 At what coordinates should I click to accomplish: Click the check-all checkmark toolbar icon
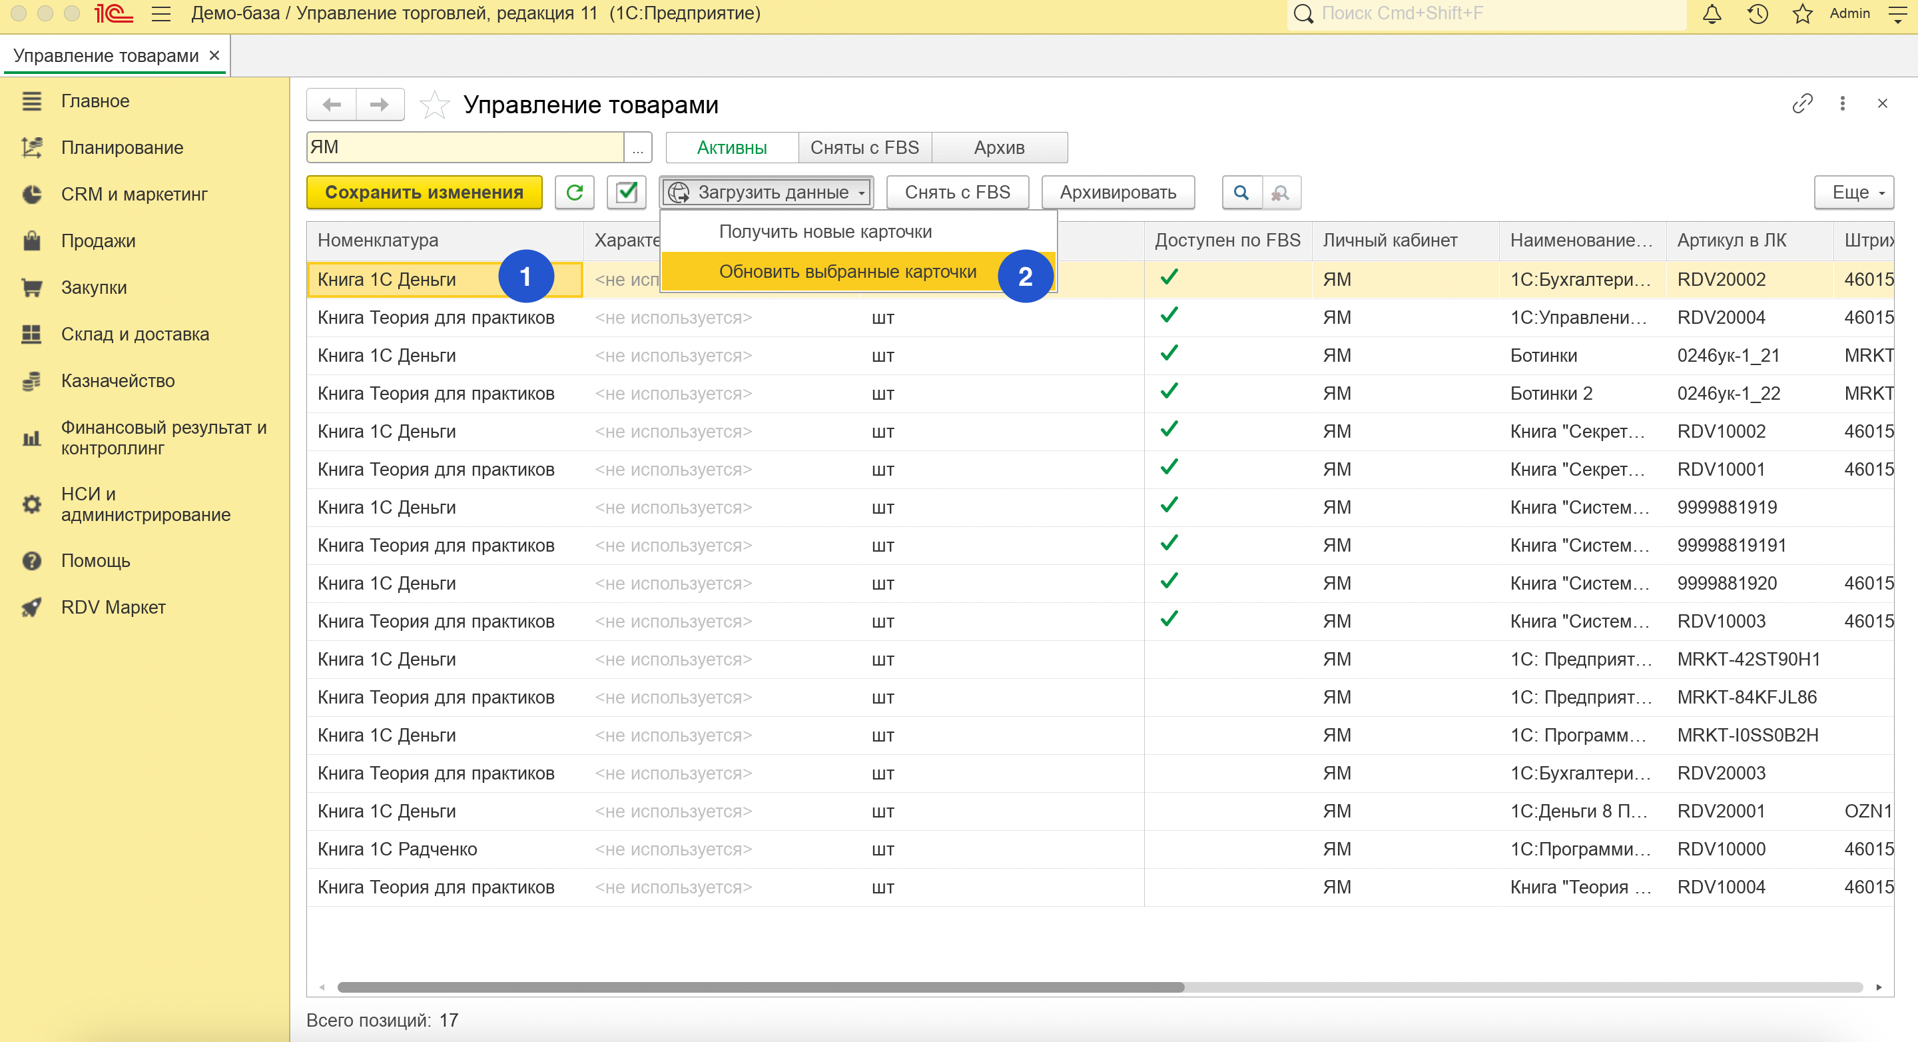pyautogui.click(x=626, y=192)
